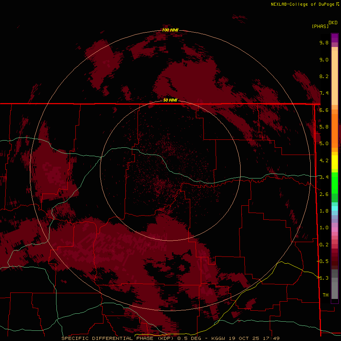The height and width of the screenshot is (341, 341).
Task: Click the 8.2 value on color scale
Action: pos(324,76)
